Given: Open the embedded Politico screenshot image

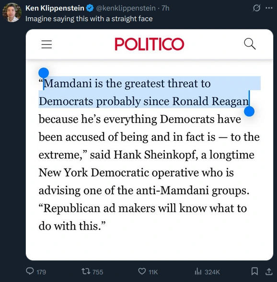Looking at the screenshot, I should [x=149, y=145].
